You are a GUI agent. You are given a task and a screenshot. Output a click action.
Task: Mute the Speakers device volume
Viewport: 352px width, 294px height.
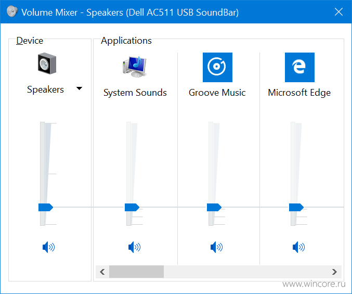point(49,247)
